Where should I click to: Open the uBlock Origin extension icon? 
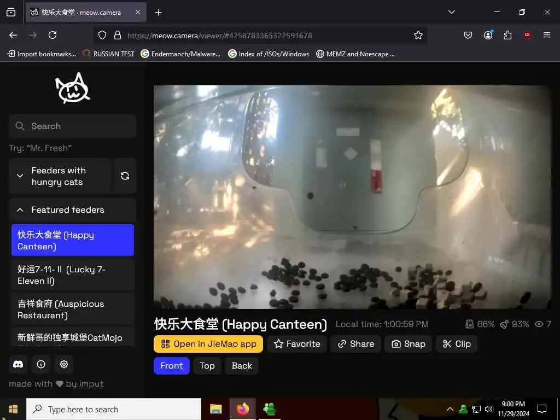527,35
